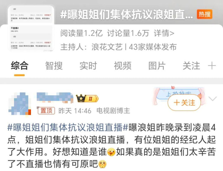This screenshot has width=223, height=171.
Task: Click host name 浪花文艺
Action: [107, 47]
